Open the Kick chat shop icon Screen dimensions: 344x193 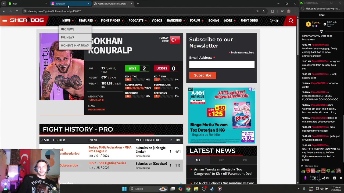pyautogui.click(x=334, y=178)
